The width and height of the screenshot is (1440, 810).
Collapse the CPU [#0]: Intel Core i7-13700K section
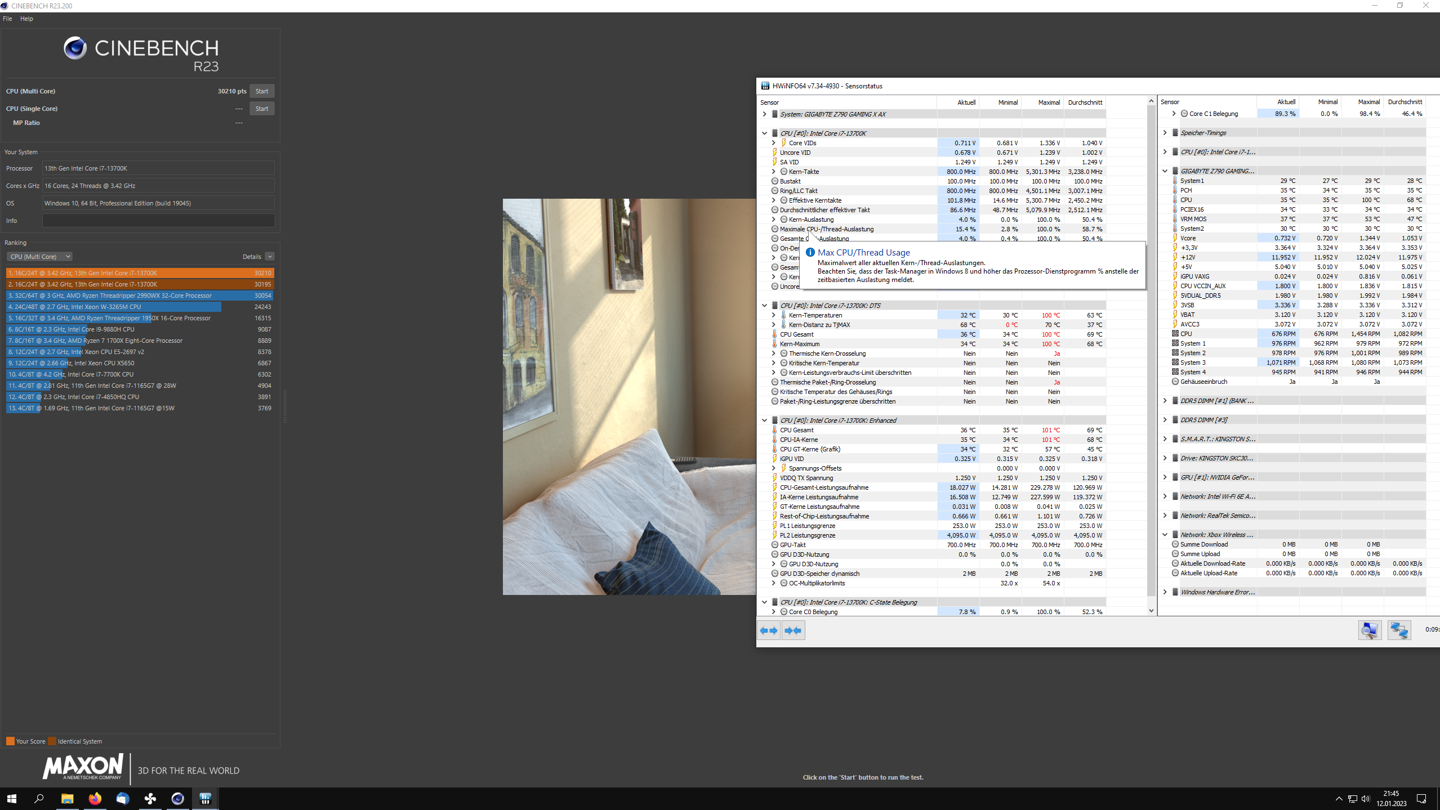coord(764,133)
